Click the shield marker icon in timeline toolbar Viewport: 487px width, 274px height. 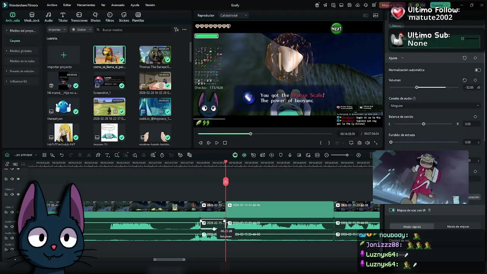pyautogui.click(x=281, y=155)
